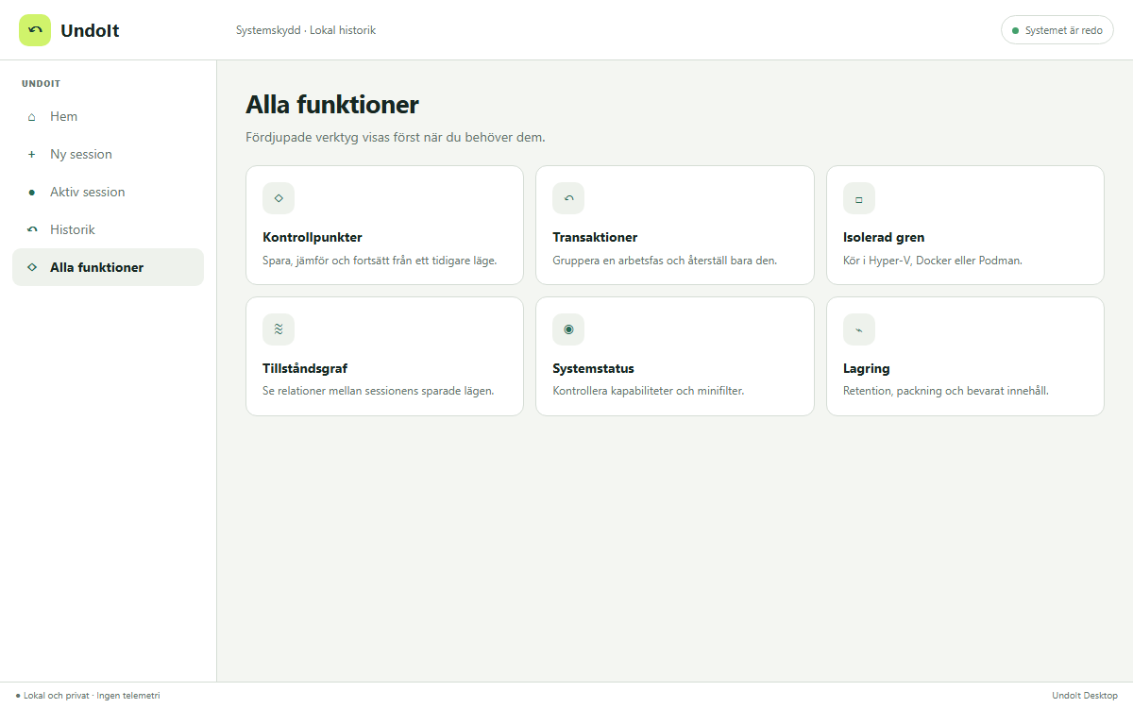Open the Lagring card title
Image resolution: width=1133 pixels, height=708 pixels.
tap(867, 369)
